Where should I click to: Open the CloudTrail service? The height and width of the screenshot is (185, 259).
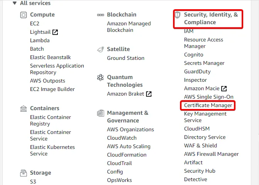(119, 163)
